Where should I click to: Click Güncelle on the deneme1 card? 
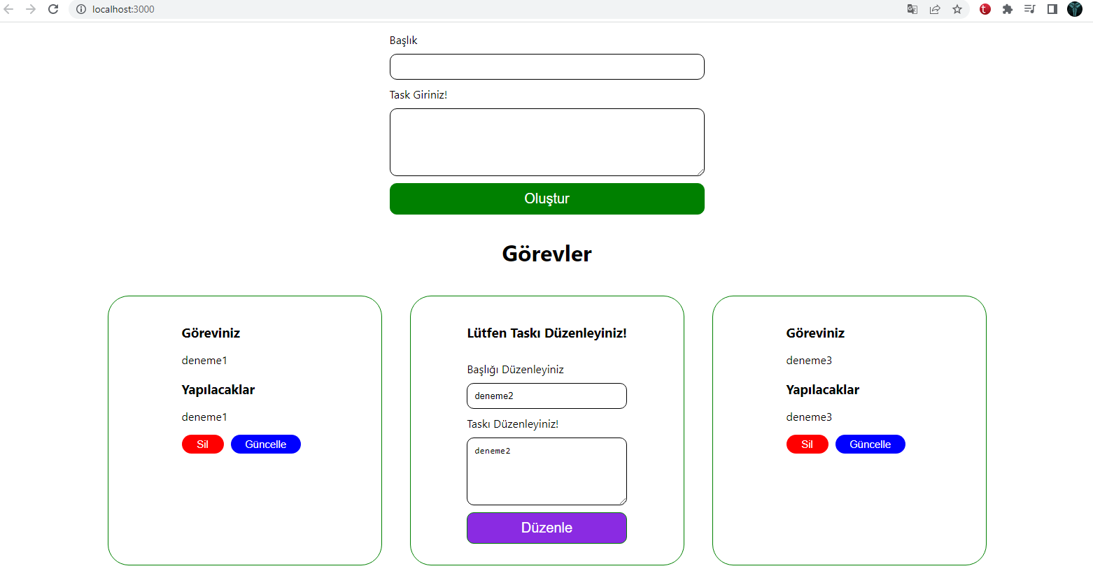pos(265,444)
